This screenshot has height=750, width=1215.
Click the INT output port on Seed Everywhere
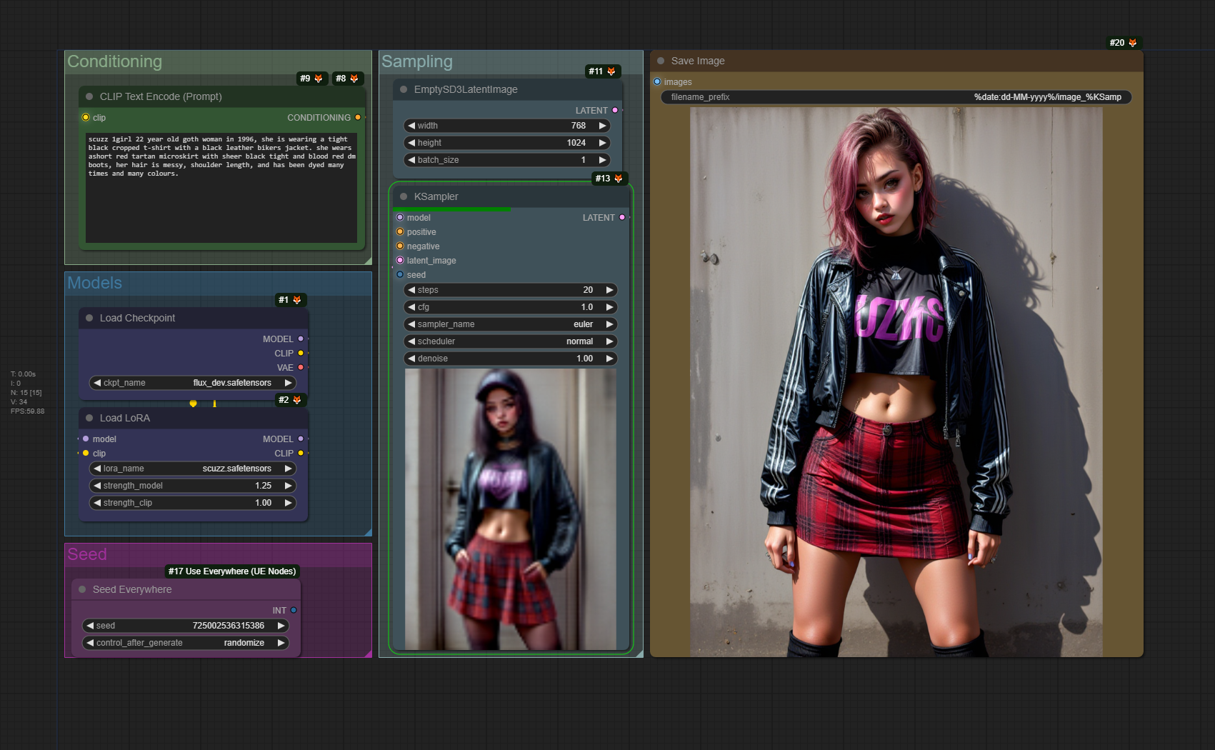click(294, 610)
